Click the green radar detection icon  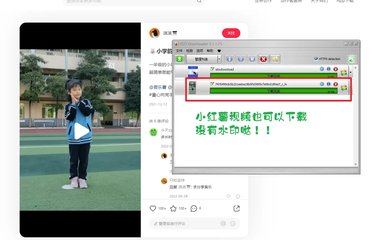coord(352,59)
